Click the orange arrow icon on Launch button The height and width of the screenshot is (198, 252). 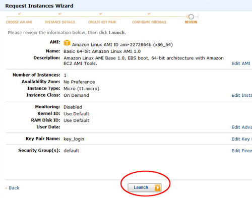click(157, 187)
